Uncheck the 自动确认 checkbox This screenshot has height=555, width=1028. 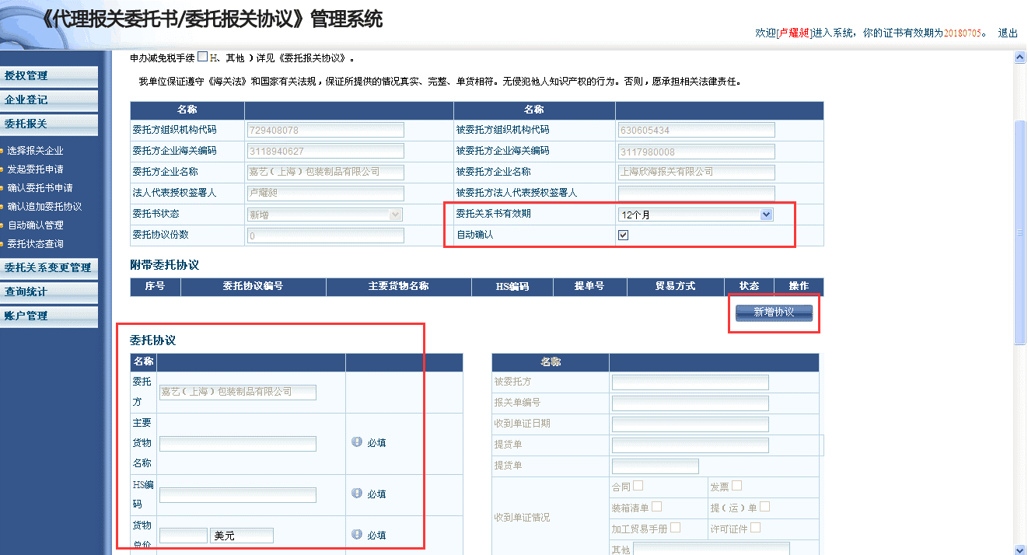tap(623, 235)
